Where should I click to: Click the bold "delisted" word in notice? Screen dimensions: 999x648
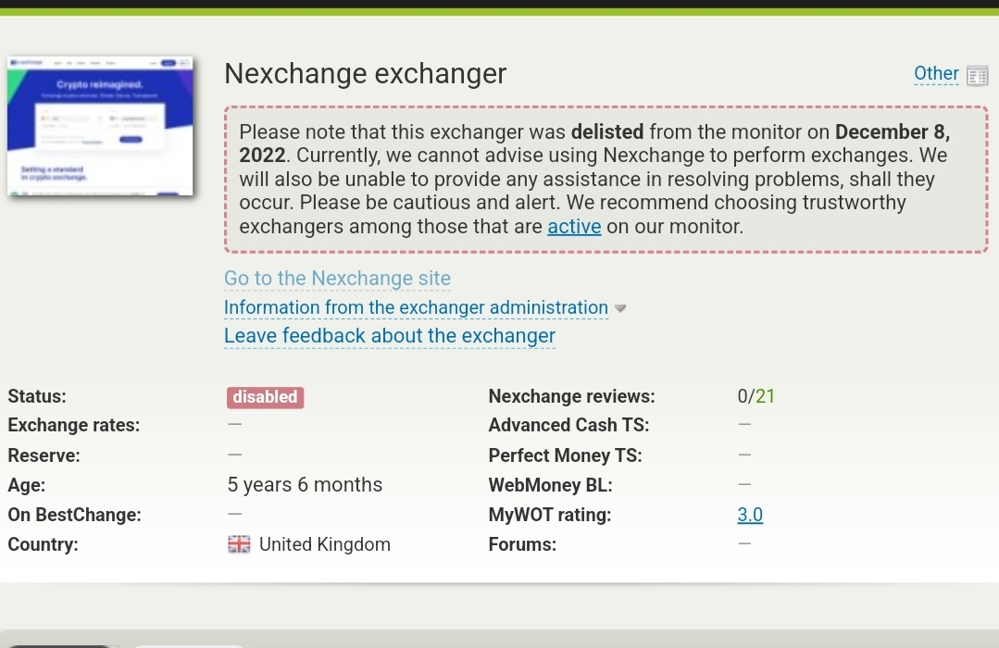point(607,131)
